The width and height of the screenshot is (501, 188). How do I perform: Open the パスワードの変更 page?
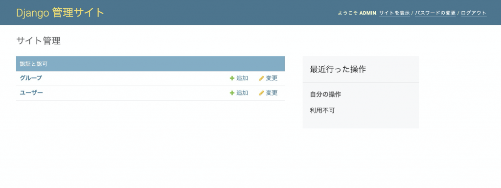(435, 13)
